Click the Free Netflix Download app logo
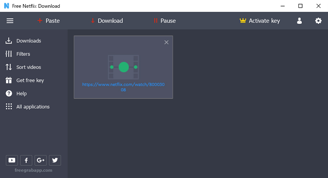Screen dimensions: 328x178 point(7,6)
